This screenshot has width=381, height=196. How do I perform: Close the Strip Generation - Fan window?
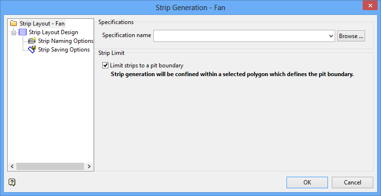pyautogui.click(x=369, y=7)
